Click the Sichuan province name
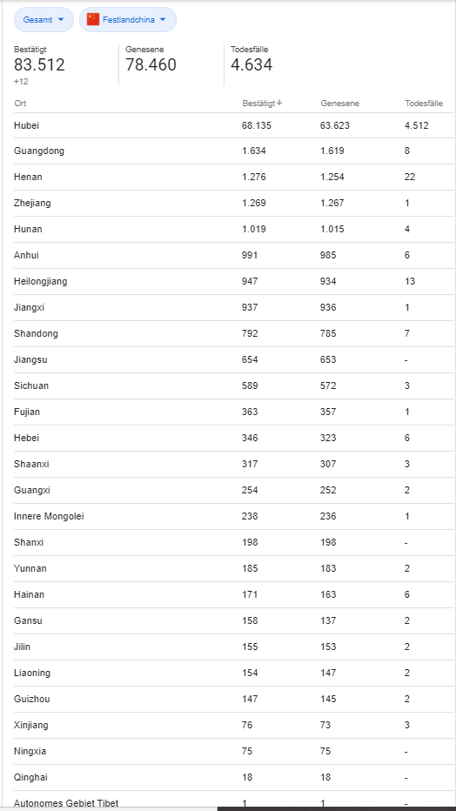 click(31, 385)
